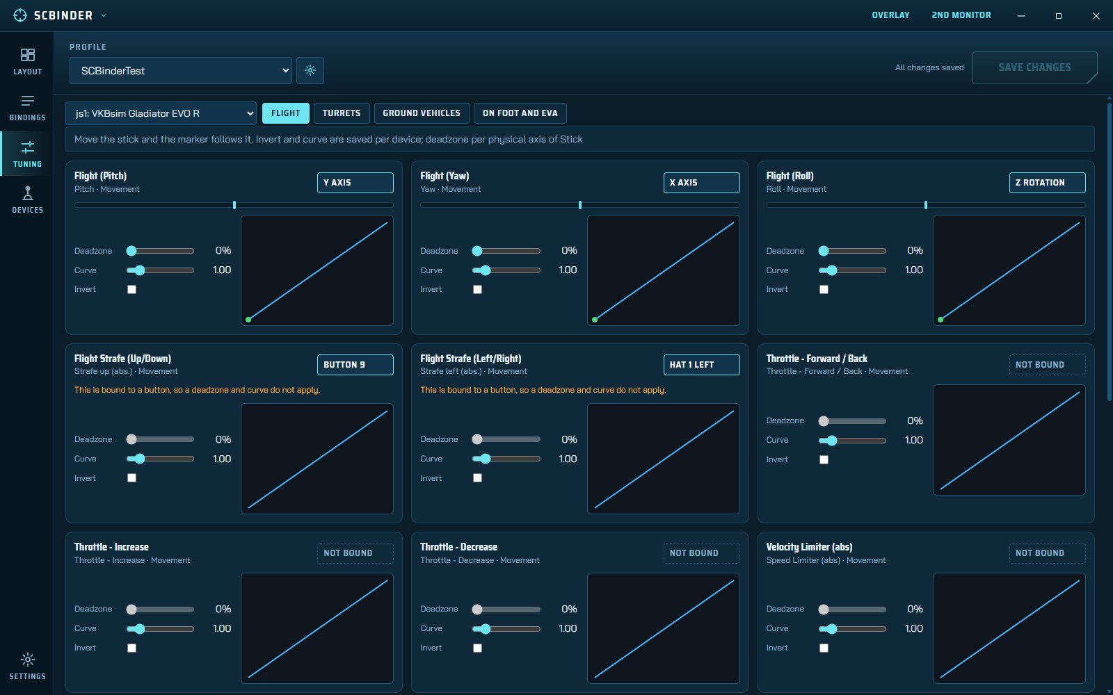Image resolution: width=1113 pixels, height=695 pixels.
Task: Click the BUTTON 9 binding for Strafe Up/Down
Action: [x=355, y=365]
